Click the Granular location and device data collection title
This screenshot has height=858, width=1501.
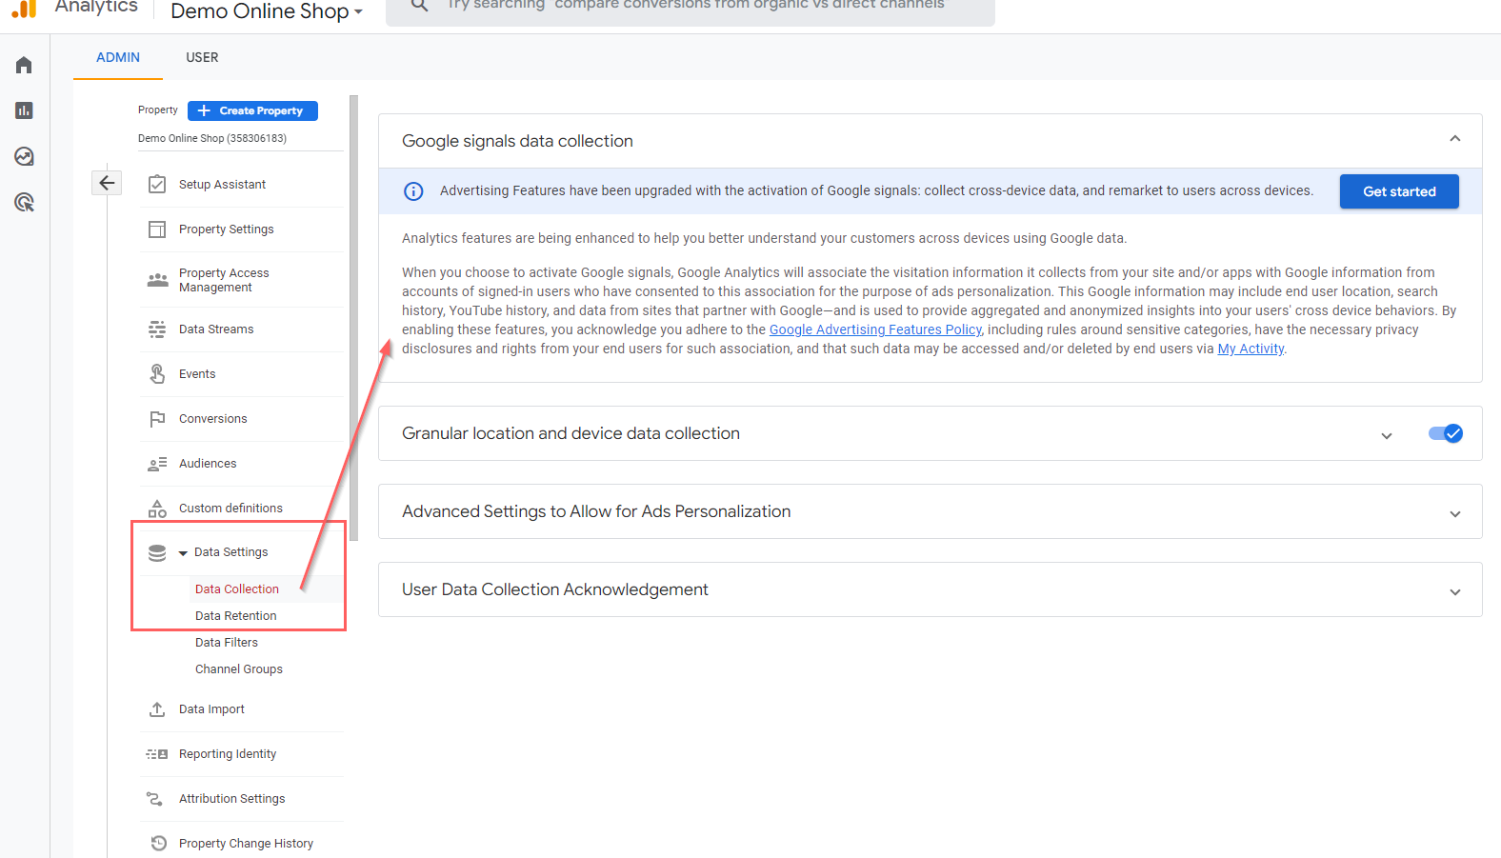click(x=570, y=433)
